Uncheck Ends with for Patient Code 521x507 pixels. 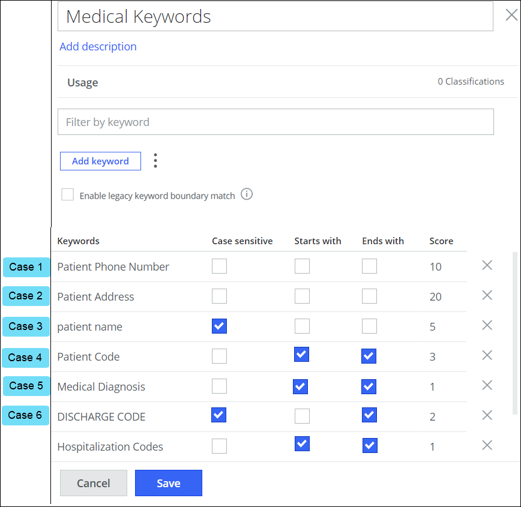(x=369, y=356)
